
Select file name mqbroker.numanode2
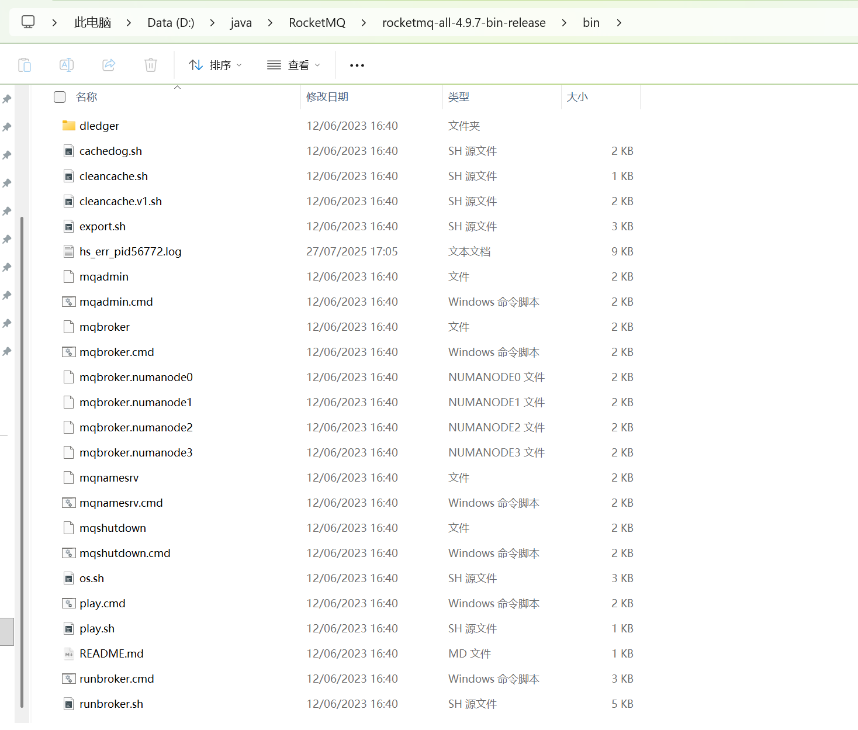pos(136,427)
